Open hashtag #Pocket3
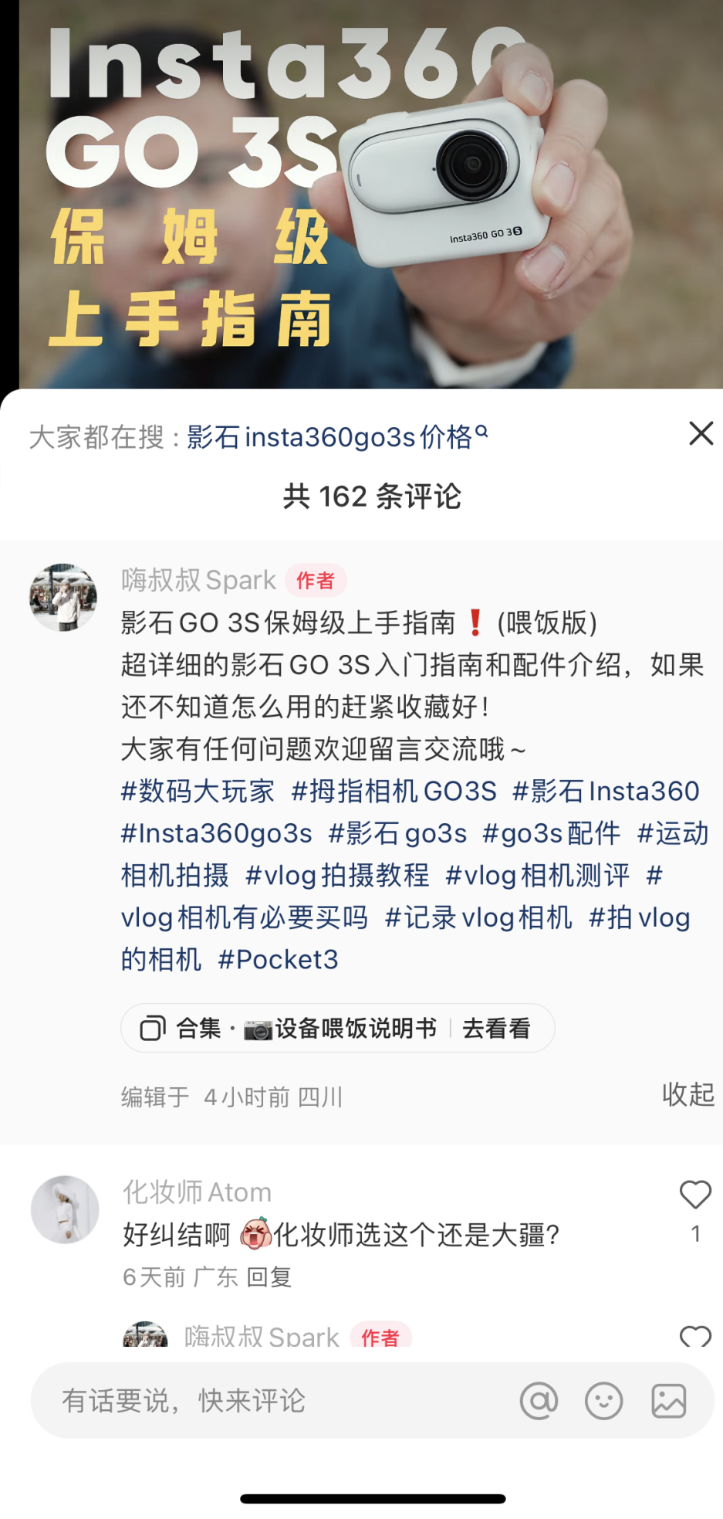Screen dimensions: 723x1519 (278, 959)
